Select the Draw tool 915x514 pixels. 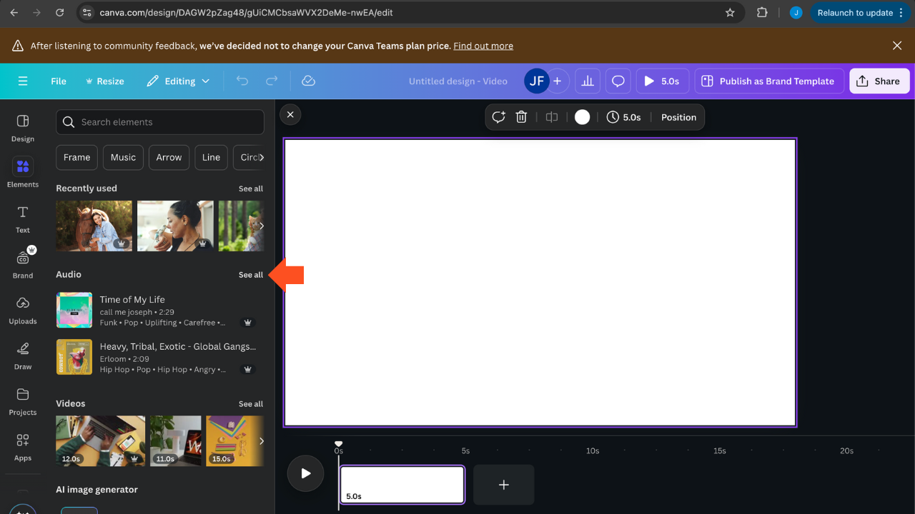[x=22, y=355]
